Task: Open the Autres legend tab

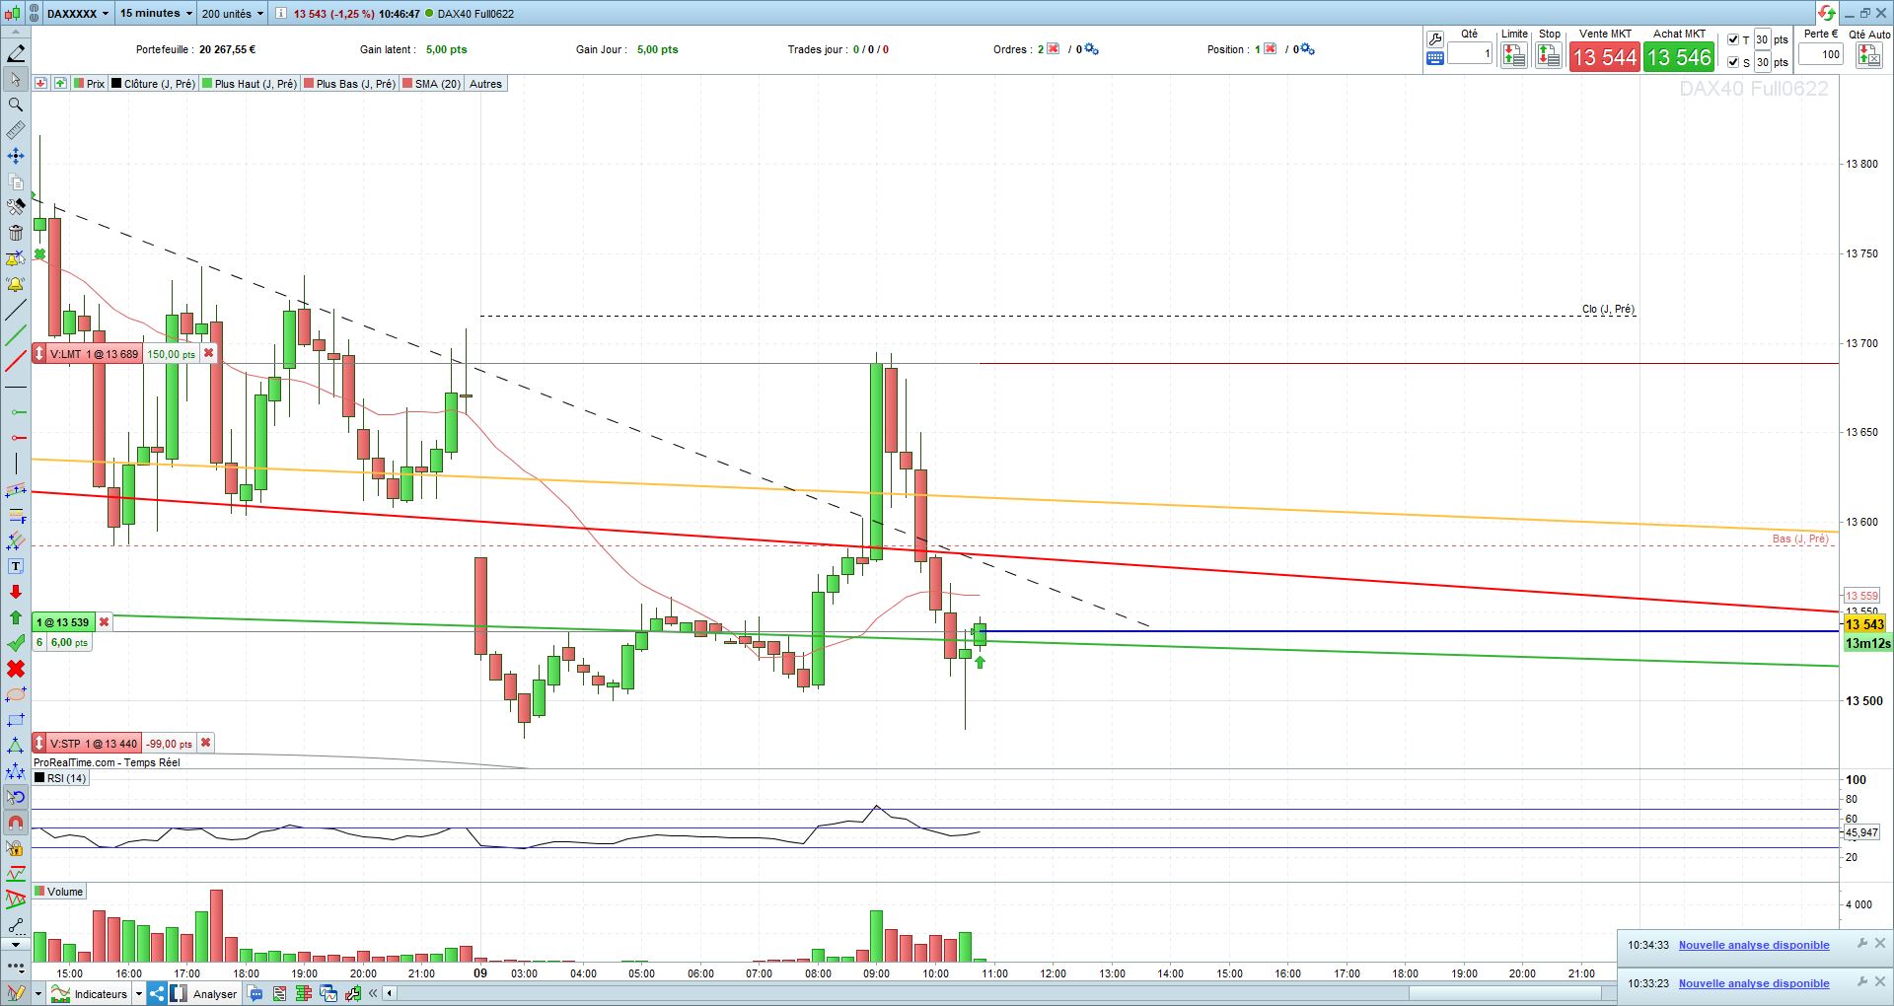Action: (485, 84)
